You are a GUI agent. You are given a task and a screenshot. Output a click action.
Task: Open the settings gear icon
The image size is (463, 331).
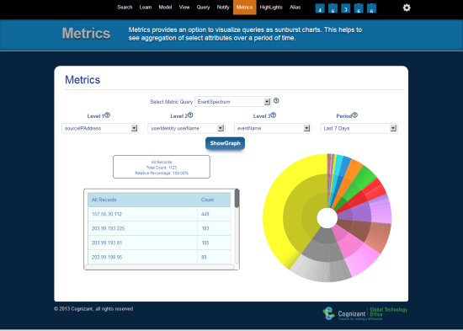coord(407,8)
